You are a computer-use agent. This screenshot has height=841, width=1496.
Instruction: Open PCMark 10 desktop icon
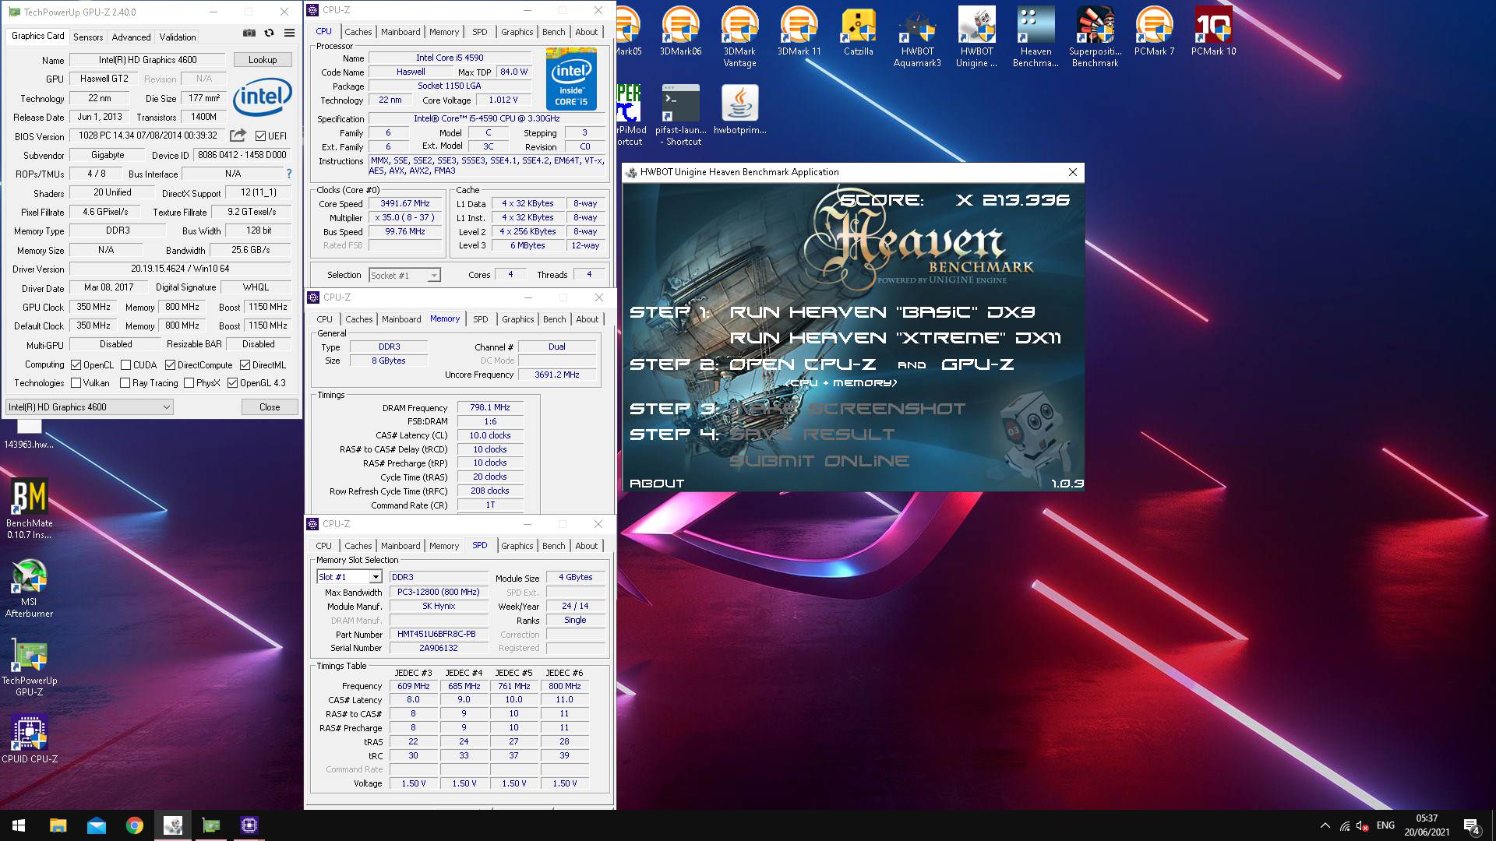[x=1213, y=31]
